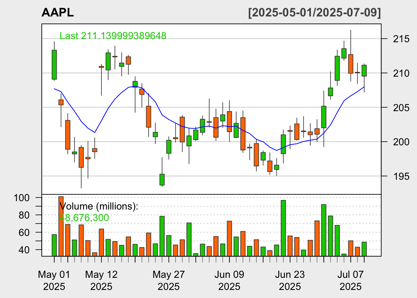Select the 195 price axis label

click(401, 176)
